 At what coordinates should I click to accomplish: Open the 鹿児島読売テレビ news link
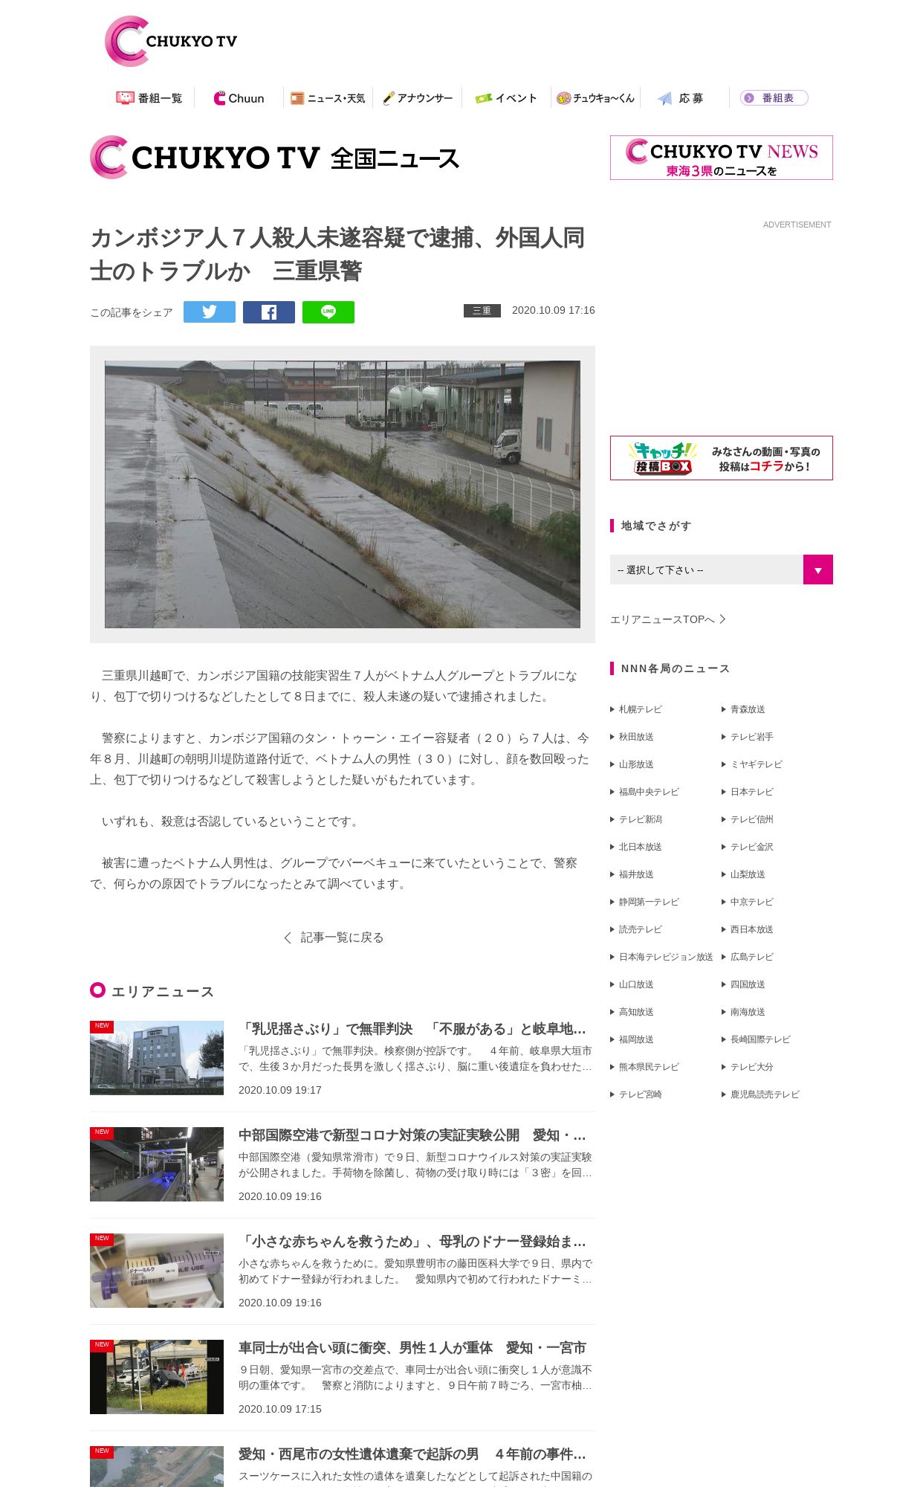pos(761,1094)
